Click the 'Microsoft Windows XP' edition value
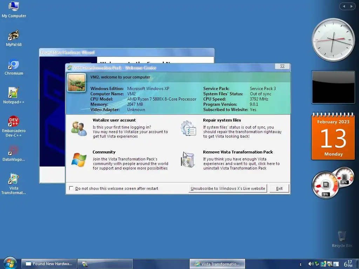 pos(148,89)
